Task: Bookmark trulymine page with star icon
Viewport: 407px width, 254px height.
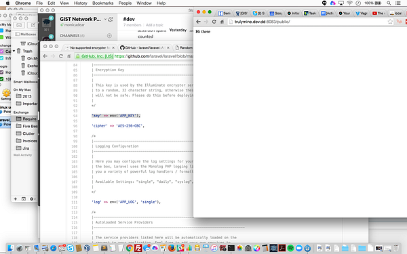Action: (x=390, y=22)
